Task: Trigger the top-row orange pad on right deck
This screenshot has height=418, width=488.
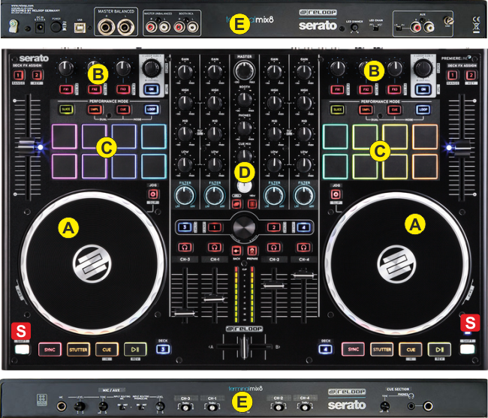Action: coord(425,137)
